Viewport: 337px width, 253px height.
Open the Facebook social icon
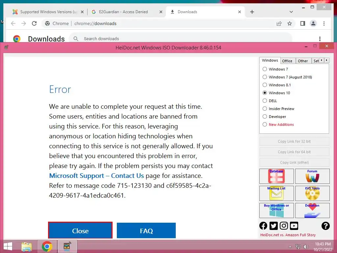(x=263, y=226)
